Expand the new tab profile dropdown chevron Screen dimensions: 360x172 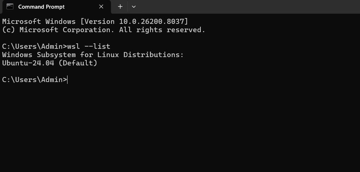[x=134, y=7]
